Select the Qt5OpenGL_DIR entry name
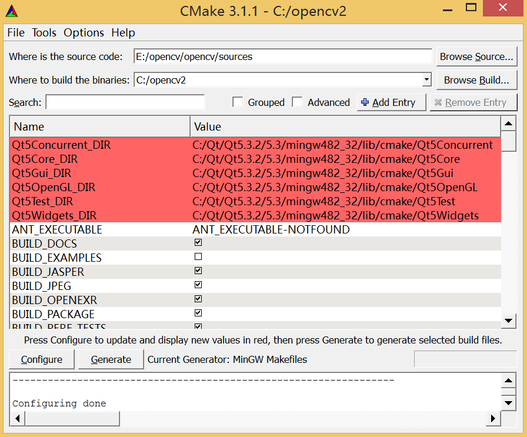This screenshot has height=437, width=527. (54, 187)
